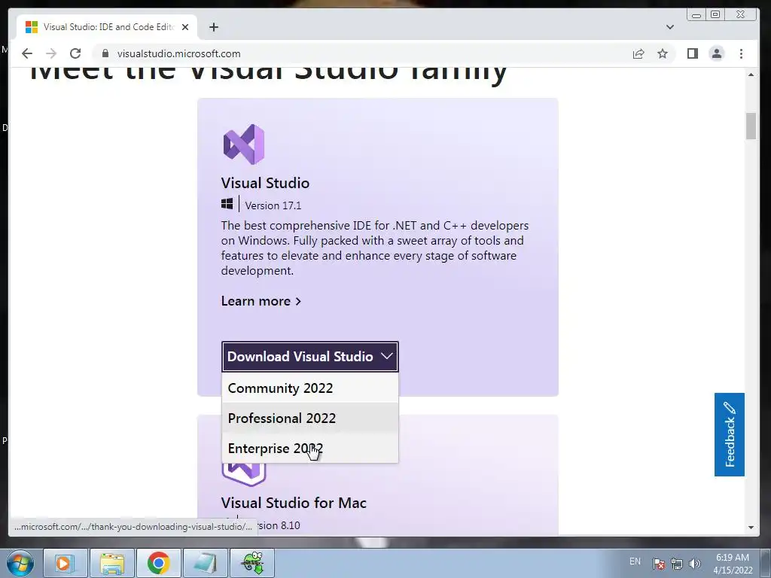Choose Professional 2022 from the download menu

(310, 418)
